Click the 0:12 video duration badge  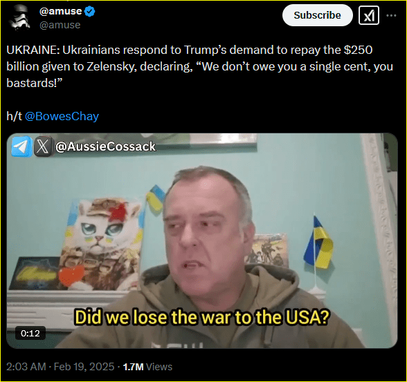click(x=30, y=333)
